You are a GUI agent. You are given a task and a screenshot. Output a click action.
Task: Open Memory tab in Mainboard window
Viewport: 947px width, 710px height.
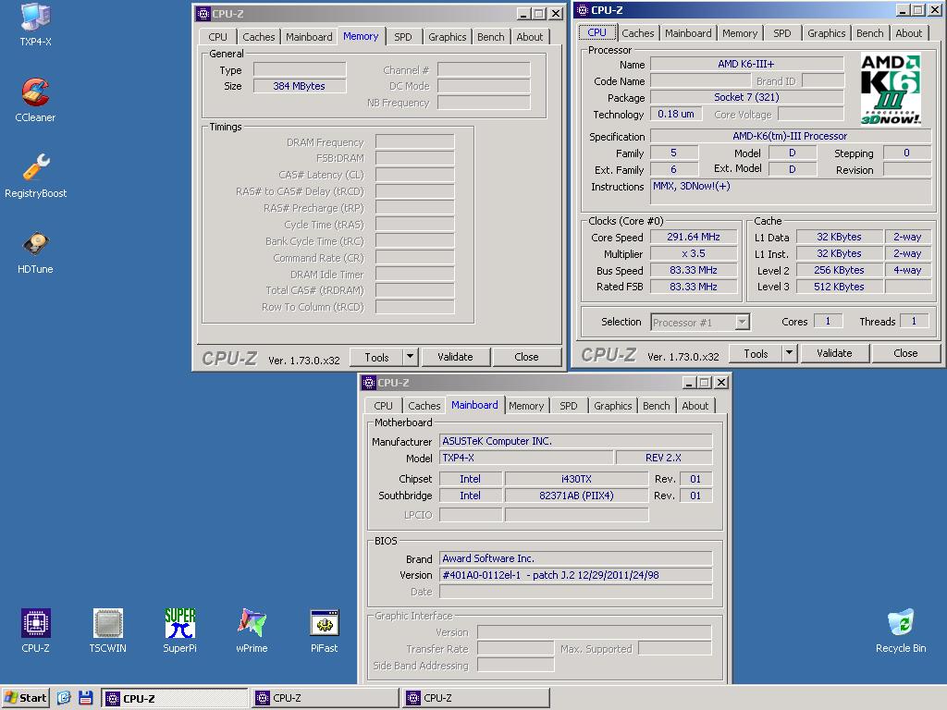click(x=526, y=406)
